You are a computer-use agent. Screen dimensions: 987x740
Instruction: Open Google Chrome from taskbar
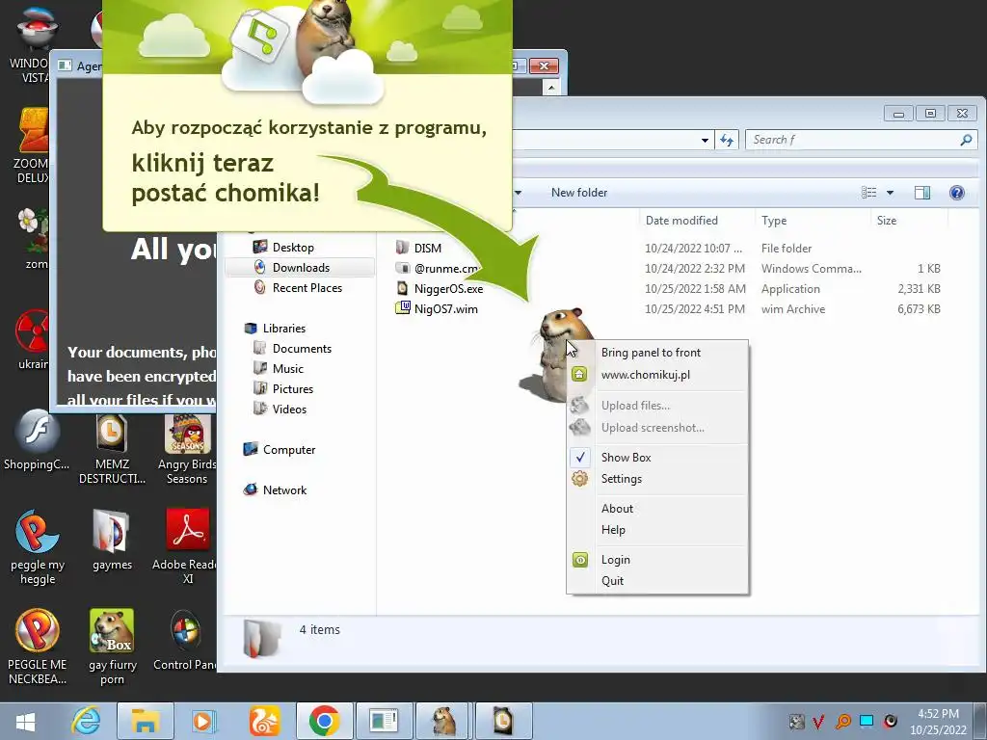324,721
